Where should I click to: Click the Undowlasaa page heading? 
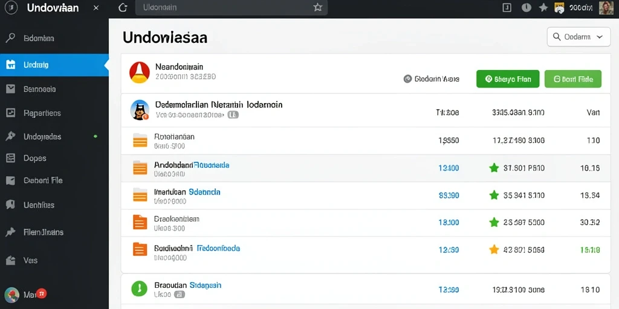click(165, 37)
